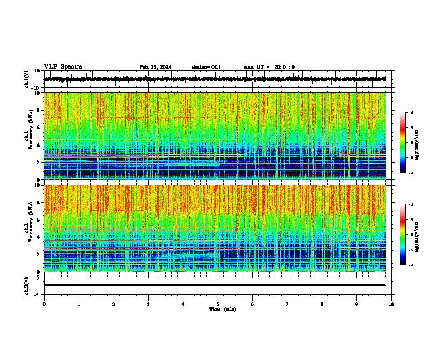
Task: Click tick label "1" on the time axis
Action: 79,304
